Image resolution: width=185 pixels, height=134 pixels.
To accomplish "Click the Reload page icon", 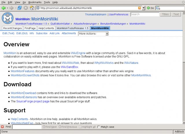I will coord(20,8).
